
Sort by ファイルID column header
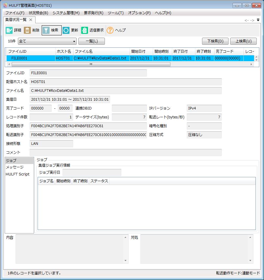point(31,52)
